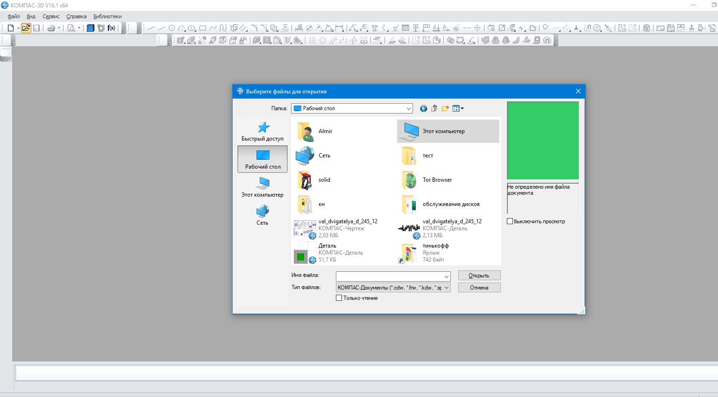Create a new folder in the dialog

445,108
